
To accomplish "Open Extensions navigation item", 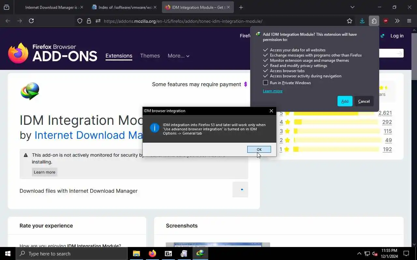I will [x=119, y=56].
